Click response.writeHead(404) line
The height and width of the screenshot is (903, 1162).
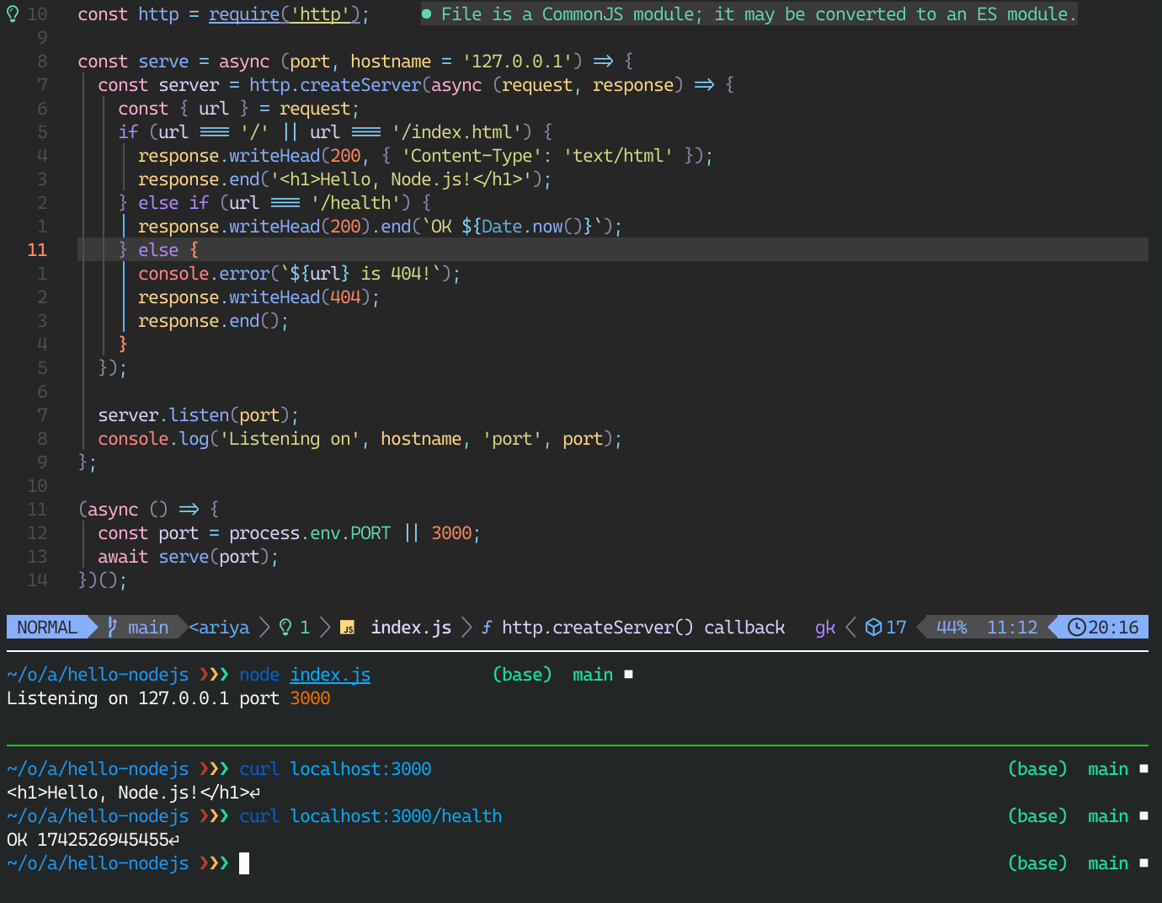point(259,297)
